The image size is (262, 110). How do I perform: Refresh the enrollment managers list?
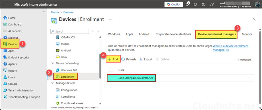point(128,59)
